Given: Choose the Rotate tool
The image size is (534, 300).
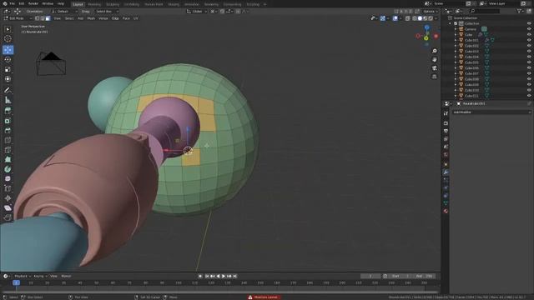Looking at the screenshot, I should pos(8,59).
